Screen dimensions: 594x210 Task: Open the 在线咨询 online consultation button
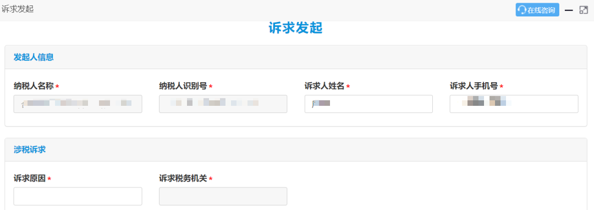tap(537, 10)
